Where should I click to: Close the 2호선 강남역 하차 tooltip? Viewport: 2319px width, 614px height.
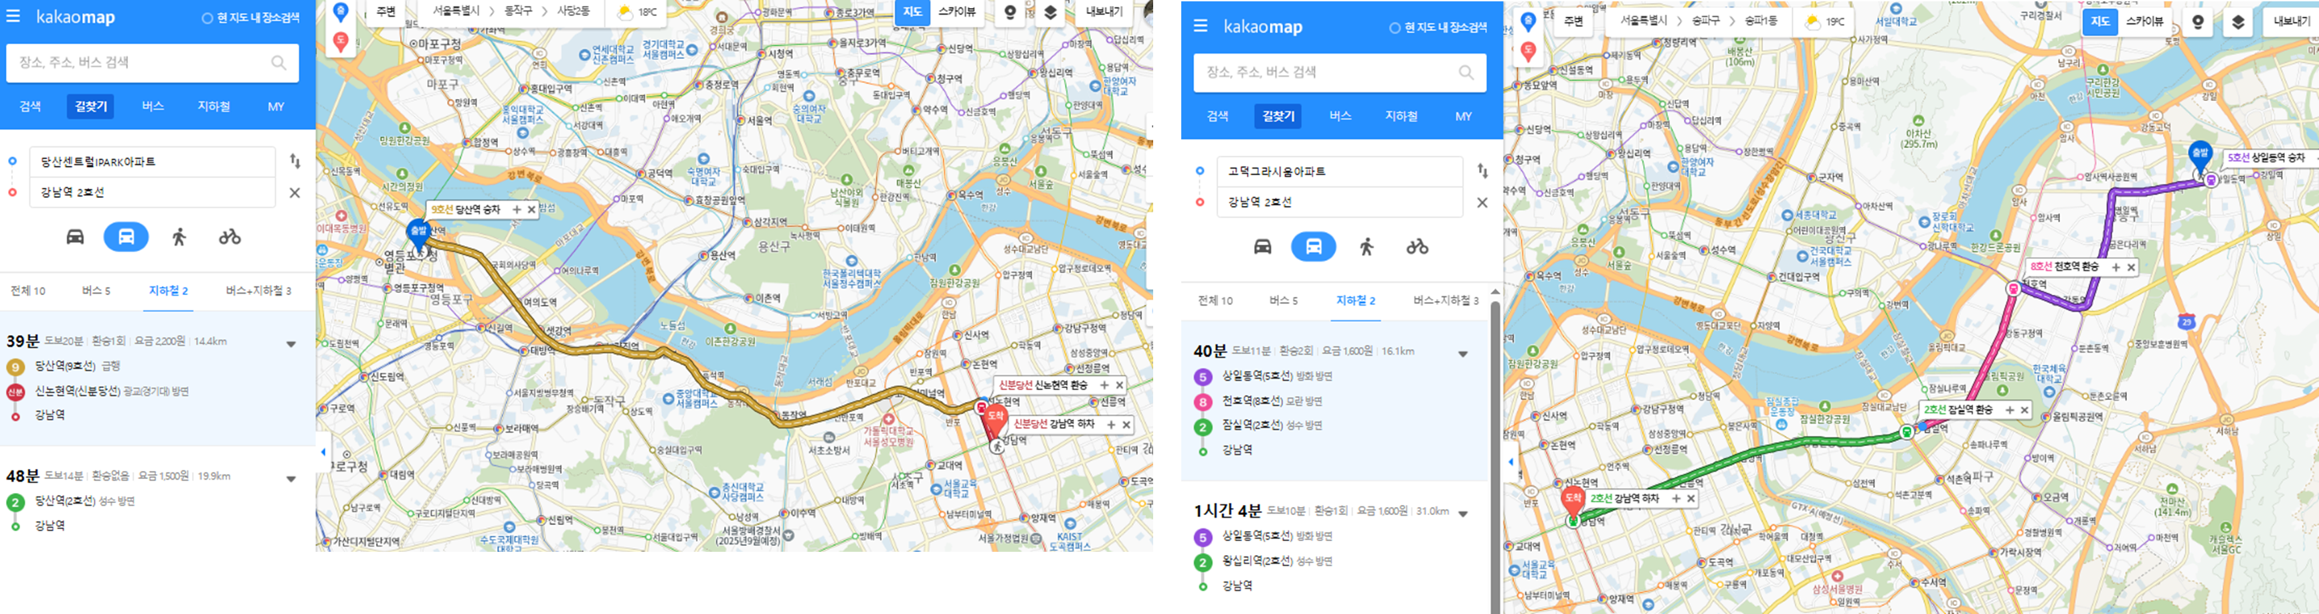coord(1691,498)
